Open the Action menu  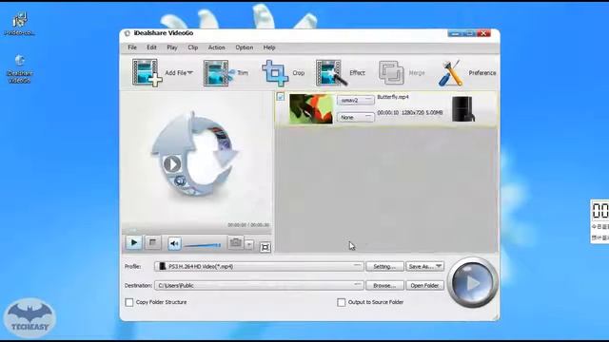pyautogui.click(x=216, y=47)
